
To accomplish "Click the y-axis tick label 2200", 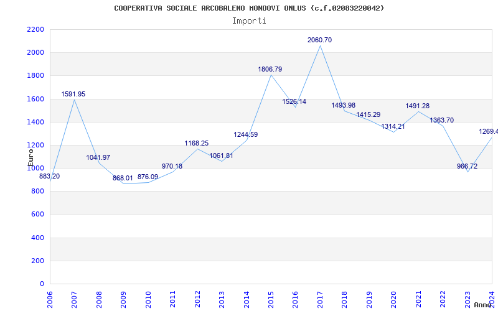I will (35, 30).
